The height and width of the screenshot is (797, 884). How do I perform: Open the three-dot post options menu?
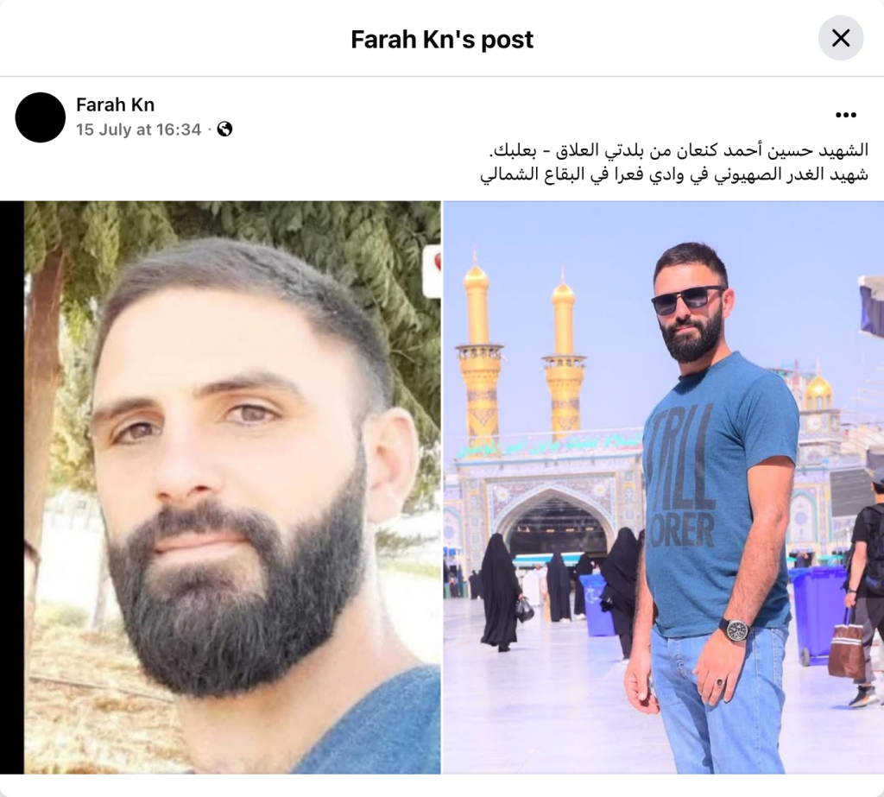coord(846,115)
